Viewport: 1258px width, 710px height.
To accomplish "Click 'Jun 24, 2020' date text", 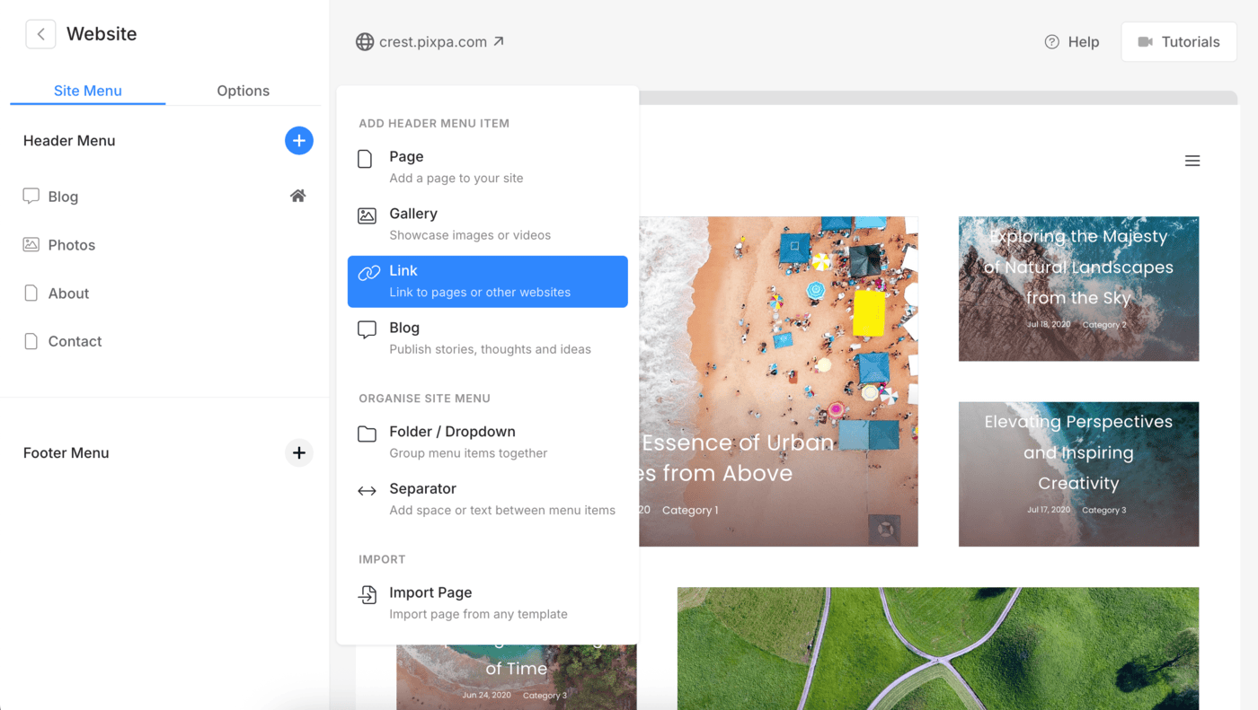I will pyautogui.click(x=486, y=696).
